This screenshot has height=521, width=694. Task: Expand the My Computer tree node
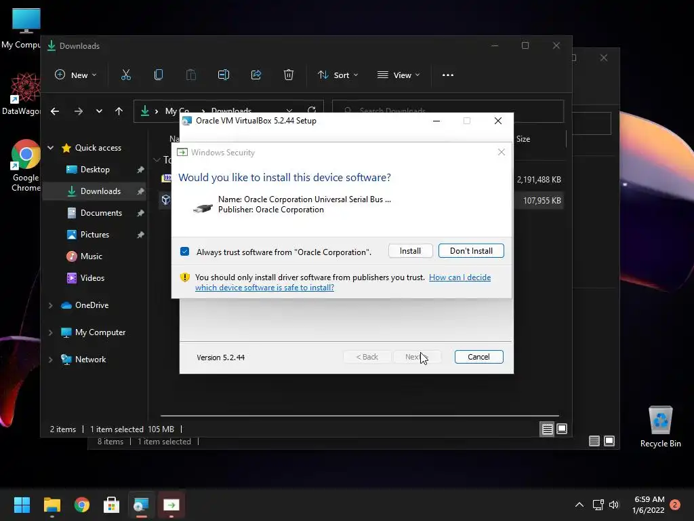click(50, 332)
